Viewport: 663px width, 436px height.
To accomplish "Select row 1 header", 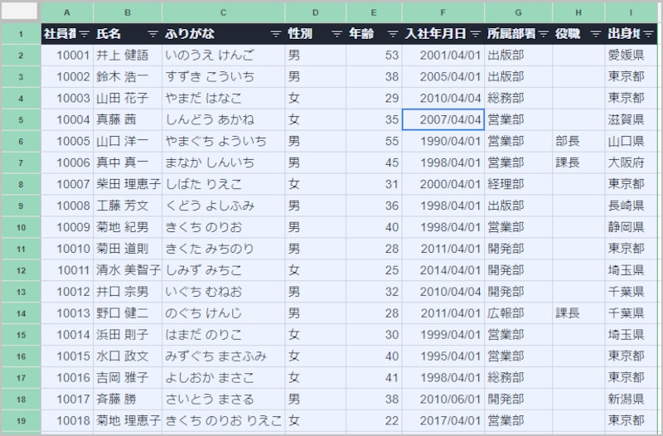I will 22,34.
